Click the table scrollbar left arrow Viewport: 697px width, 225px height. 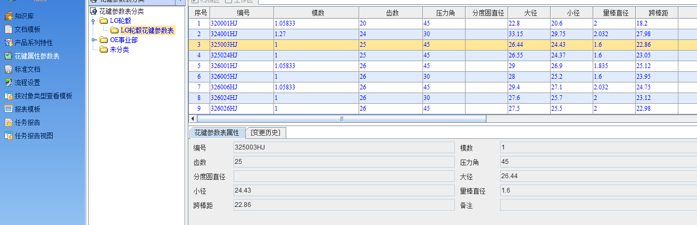[193, 119]
